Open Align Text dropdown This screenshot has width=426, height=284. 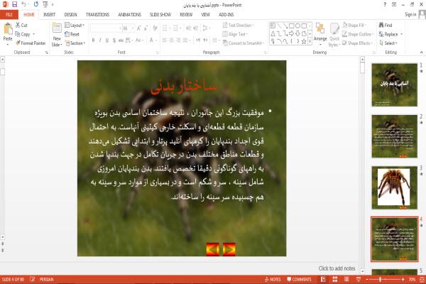[x=235, y=34]
